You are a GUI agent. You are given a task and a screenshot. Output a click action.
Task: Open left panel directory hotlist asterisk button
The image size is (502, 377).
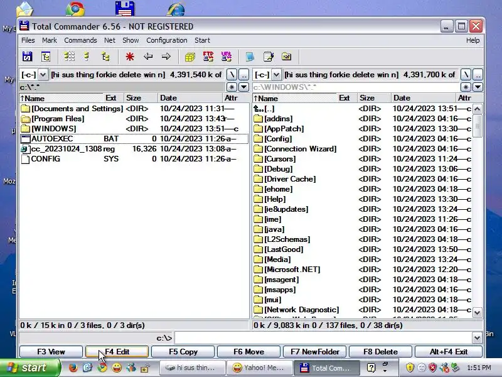232,87
